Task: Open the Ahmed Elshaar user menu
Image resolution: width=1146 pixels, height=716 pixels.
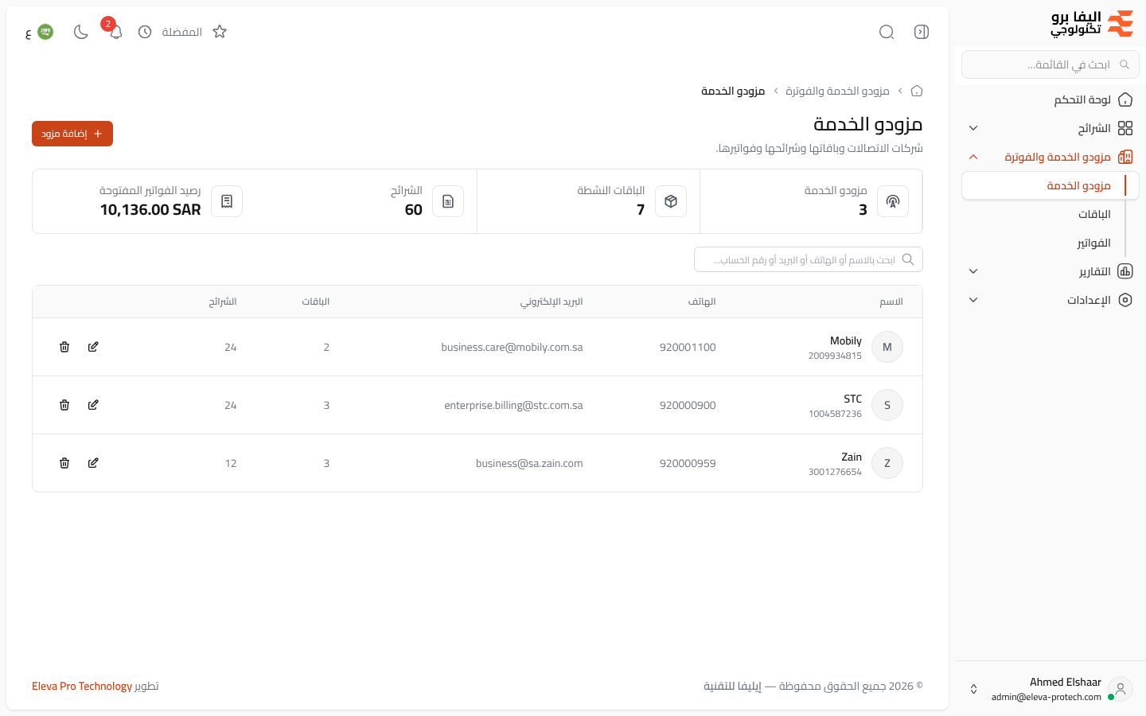Action: point(1050,689)
